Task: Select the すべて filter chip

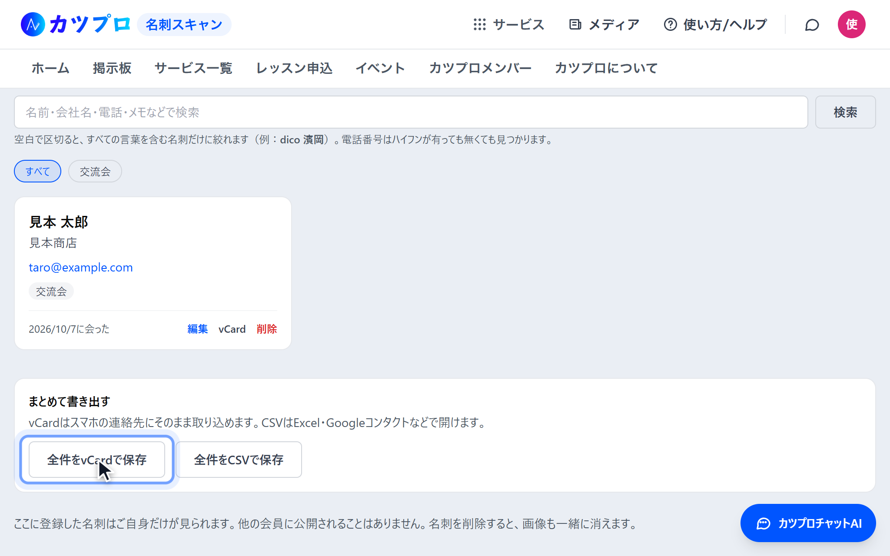Action: (x=38, y=171)
